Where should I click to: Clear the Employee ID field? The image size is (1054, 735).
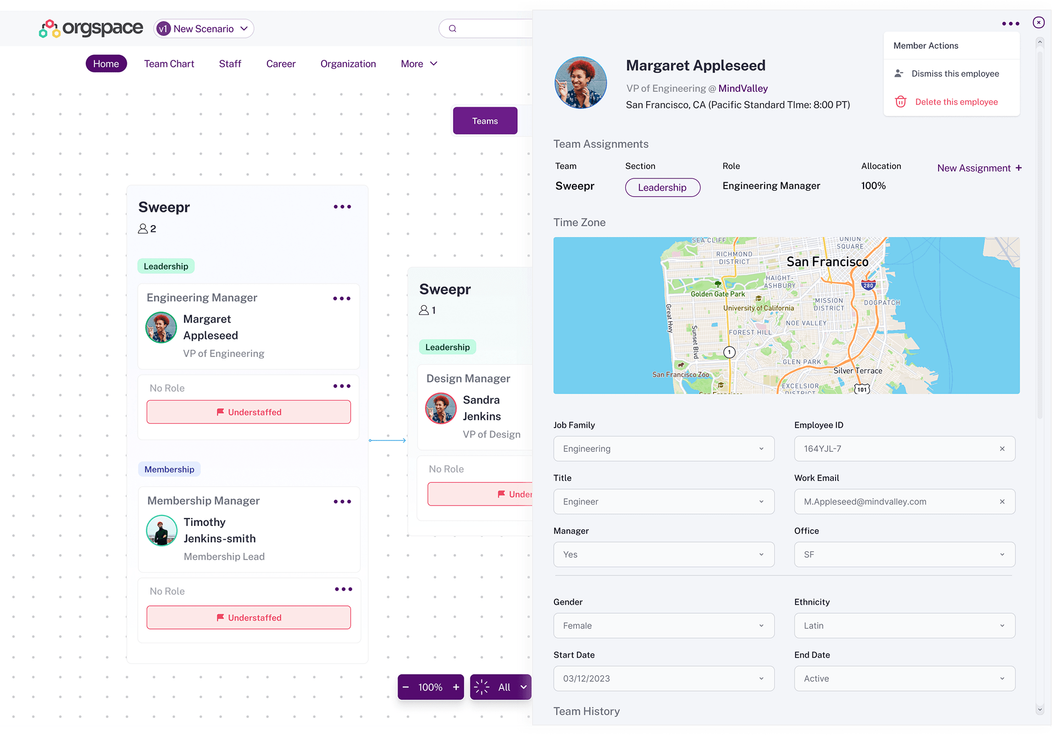[x=1002, y=449]
